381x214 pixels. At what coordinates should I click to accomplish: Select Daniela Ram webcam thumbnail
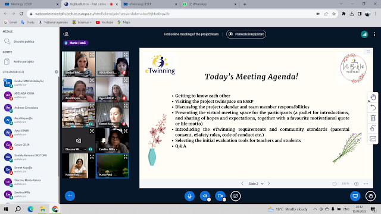(x=79, y=115)
